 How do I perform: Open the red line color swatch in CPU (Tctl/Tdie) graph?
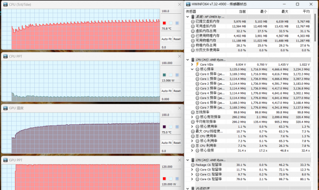164,23
